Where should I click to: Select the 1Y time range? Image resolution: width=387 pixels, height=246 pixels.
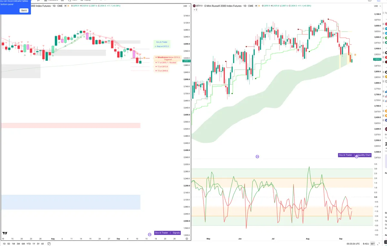click(x=34, y=244)
